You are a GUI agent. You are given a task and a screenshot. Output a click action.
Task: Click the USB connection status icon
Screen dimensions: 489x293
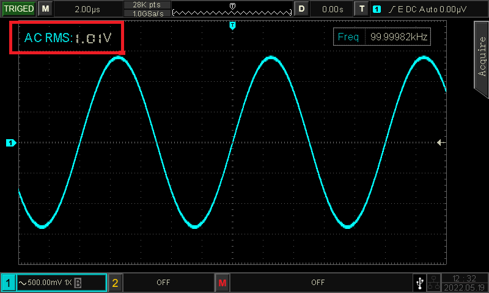[x=419, y=283]
